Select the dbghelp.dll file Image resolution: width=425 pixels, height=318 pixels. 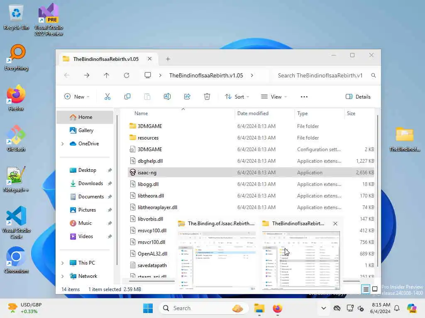(x=251, y=161)
